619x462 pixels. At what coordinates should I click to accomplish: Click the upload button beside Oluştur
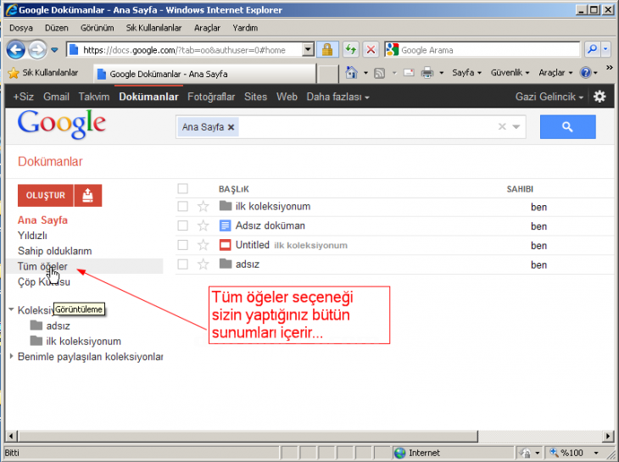pos(88,195)
